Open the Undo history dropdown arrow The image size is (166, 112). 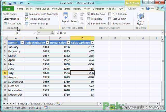click(18, 3)
